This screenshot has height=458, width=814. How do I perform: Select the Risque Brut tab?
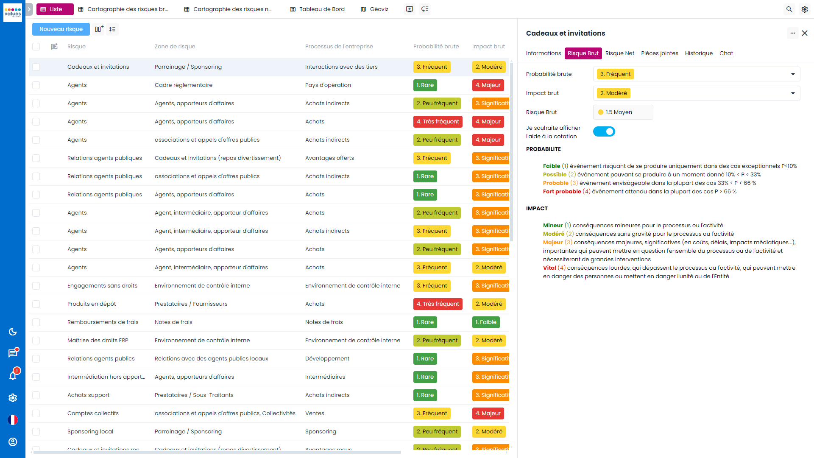(583, 53)
